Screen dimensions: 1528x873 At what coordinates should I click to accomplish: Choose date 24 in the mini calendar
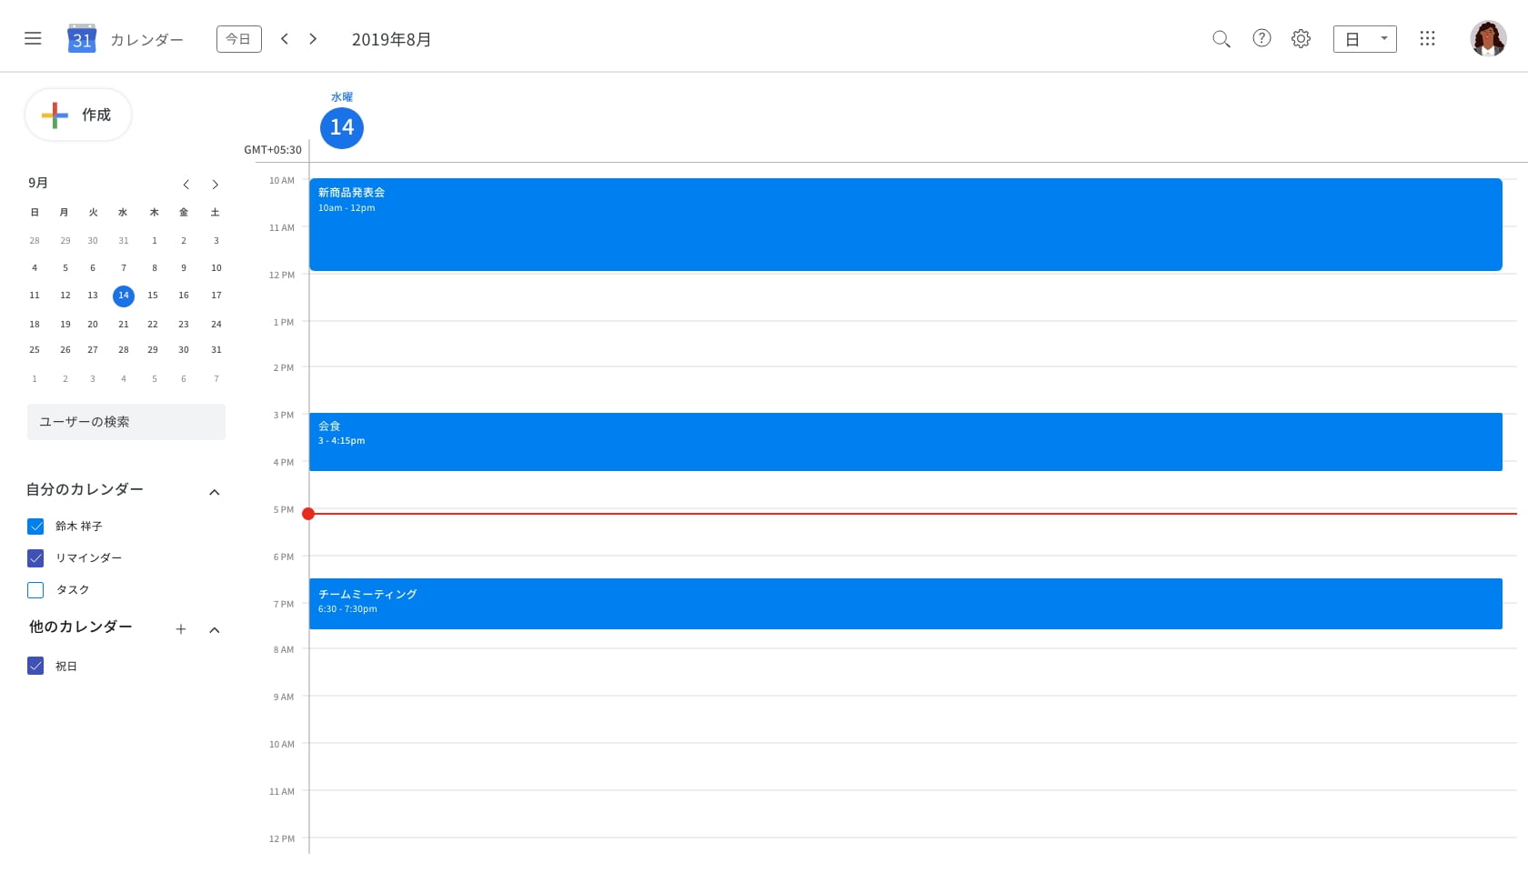[x=216, y=325]
